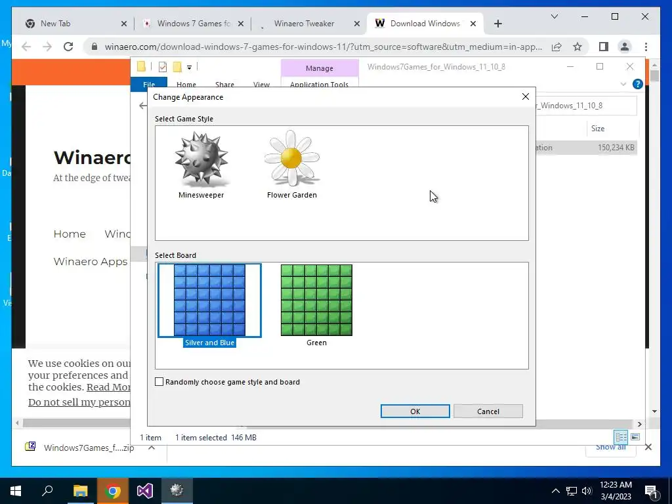Screen dimensions: 672x504
Task: Close the Chrome downloads bar
Action: click(x=648, y=447)
